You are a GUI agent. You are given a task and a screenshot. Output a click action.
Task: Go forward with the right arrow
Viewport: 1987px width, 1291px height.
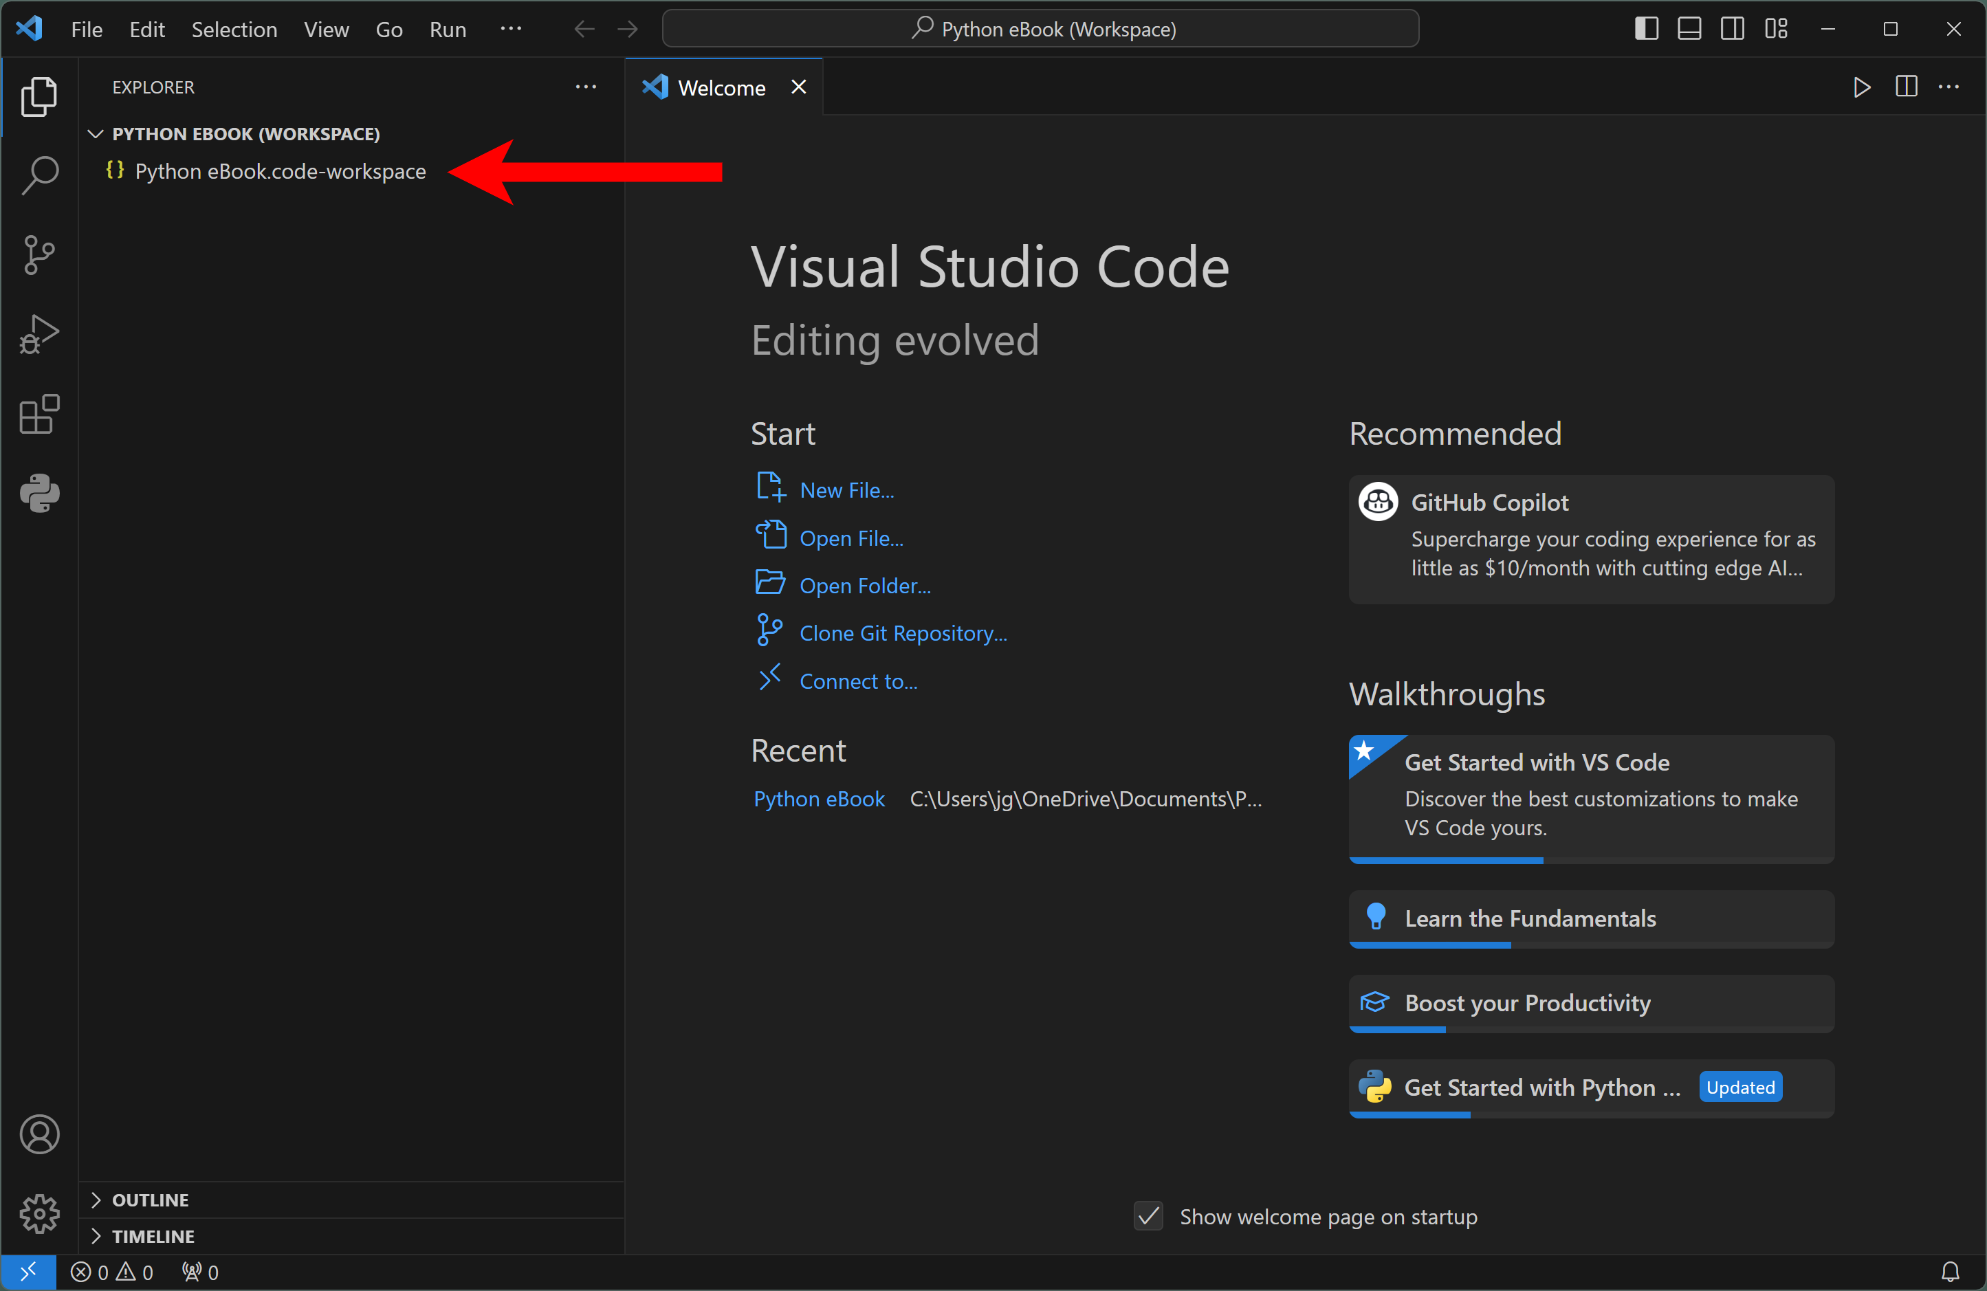click(x=628, y=29)
